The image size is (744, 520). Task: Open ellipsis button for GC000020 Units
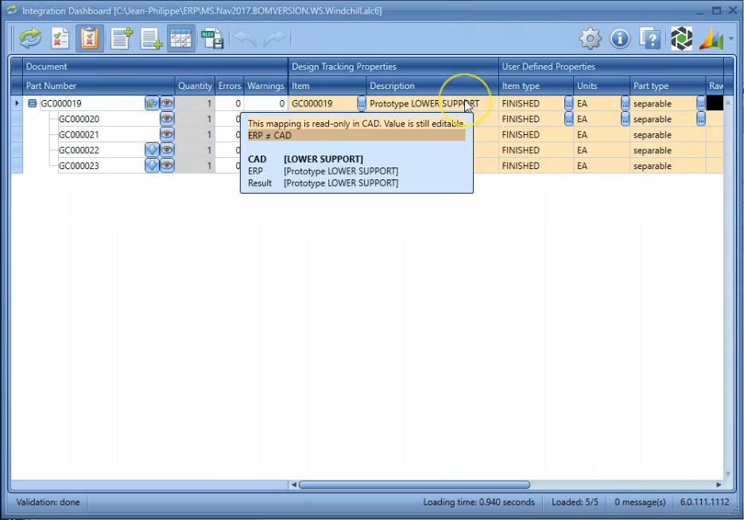click(x=625, y=118)
